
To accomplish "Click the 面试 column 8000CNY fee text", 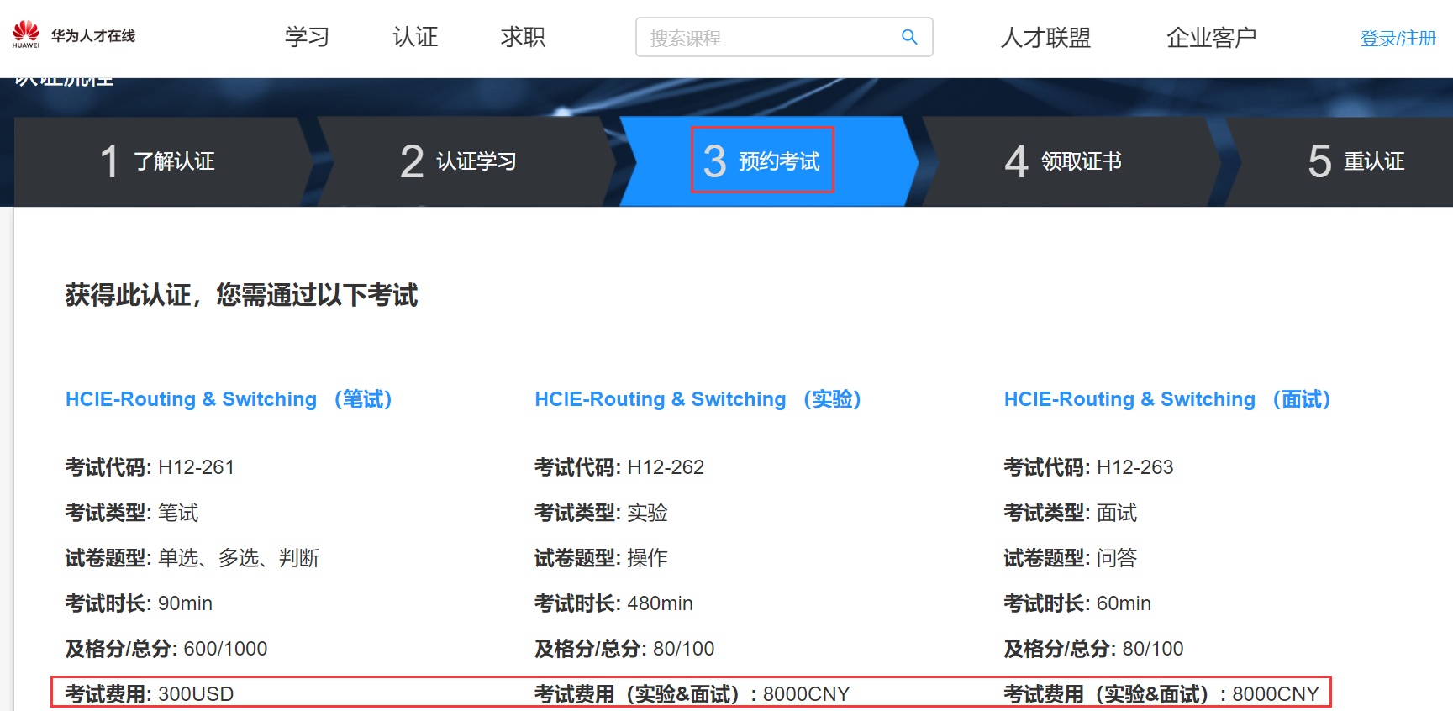I will 1276,694.
